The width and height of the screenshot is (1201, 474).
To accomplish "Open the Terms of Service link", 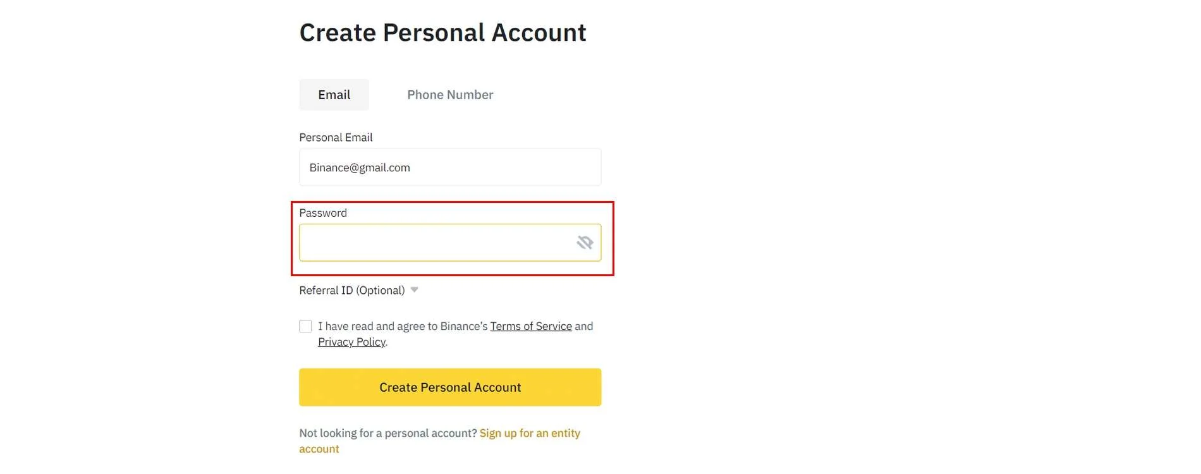I will [x=531, y=326].
